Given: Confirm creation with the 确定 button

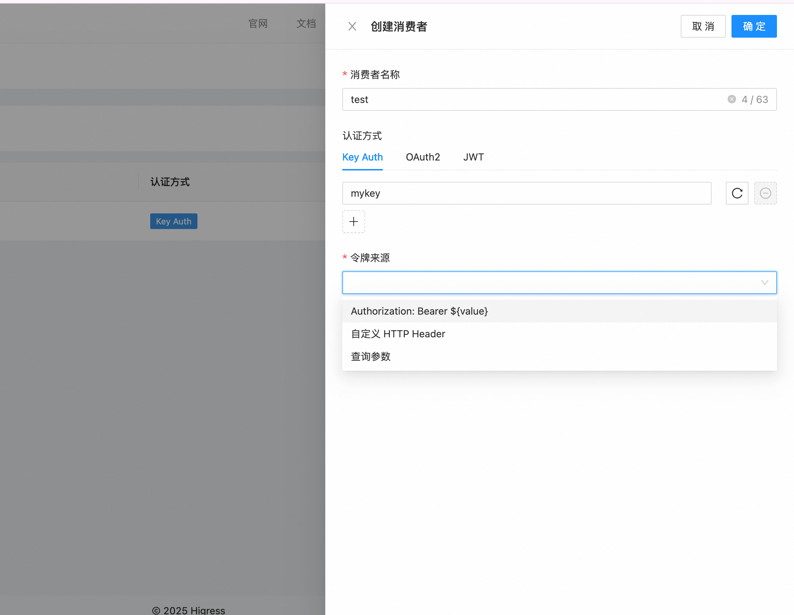Looking at the screenshot, I should coord(754,26).
